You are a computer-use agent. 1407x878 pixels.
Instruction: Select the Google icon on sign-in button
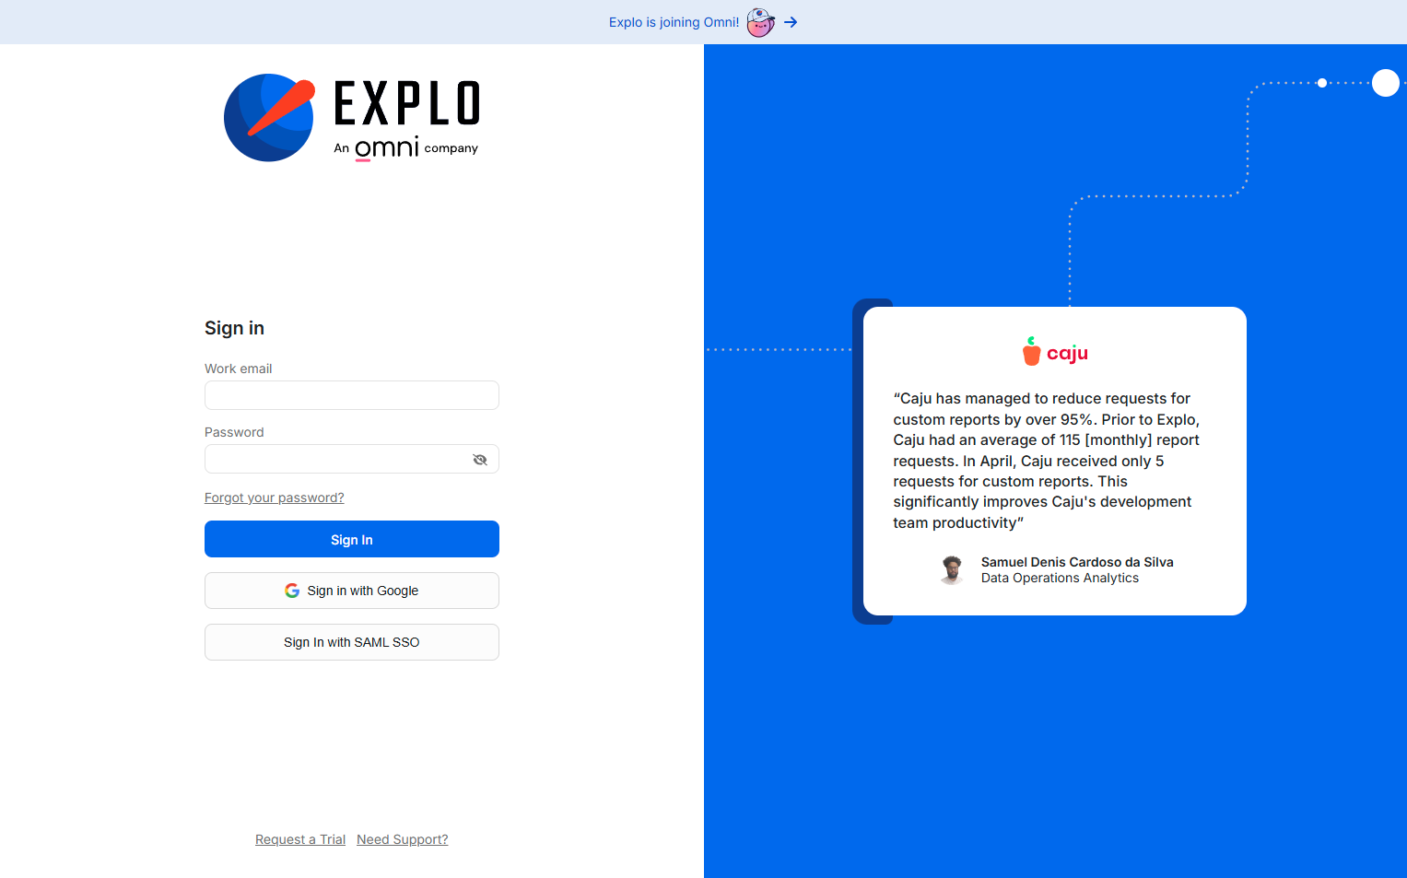(292, 590)
